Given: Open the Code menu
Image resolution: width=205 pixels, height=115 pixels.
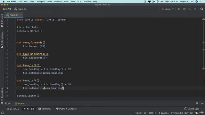Looking at the screenshot, I should (x=49, y=2).
